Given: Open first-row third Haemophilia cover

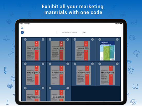Looking at the screenshot, I should 83,51.
